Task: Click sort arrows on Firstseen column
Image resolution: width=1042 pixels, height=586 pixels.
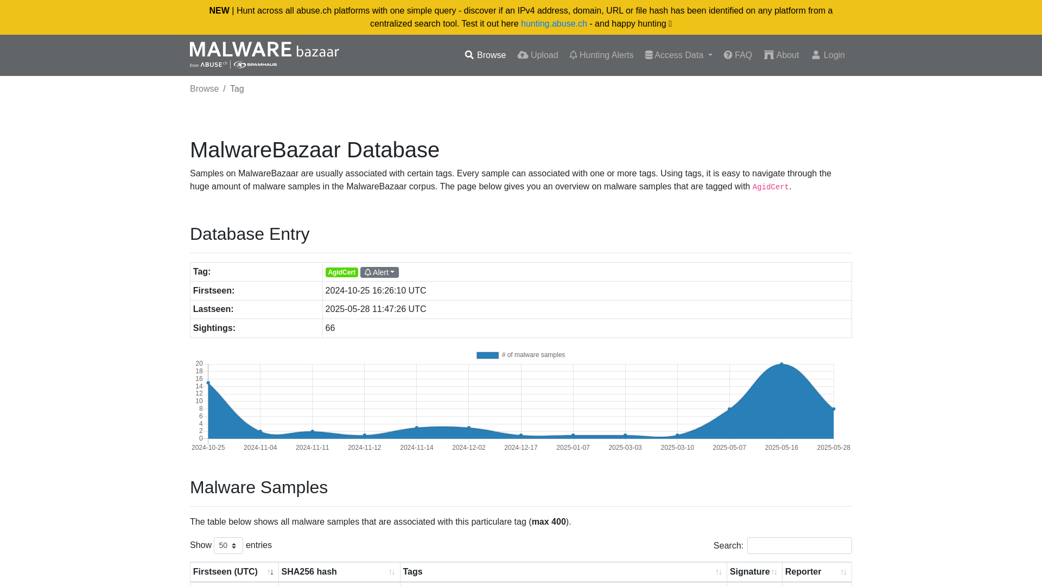Action: pos(271,572)
